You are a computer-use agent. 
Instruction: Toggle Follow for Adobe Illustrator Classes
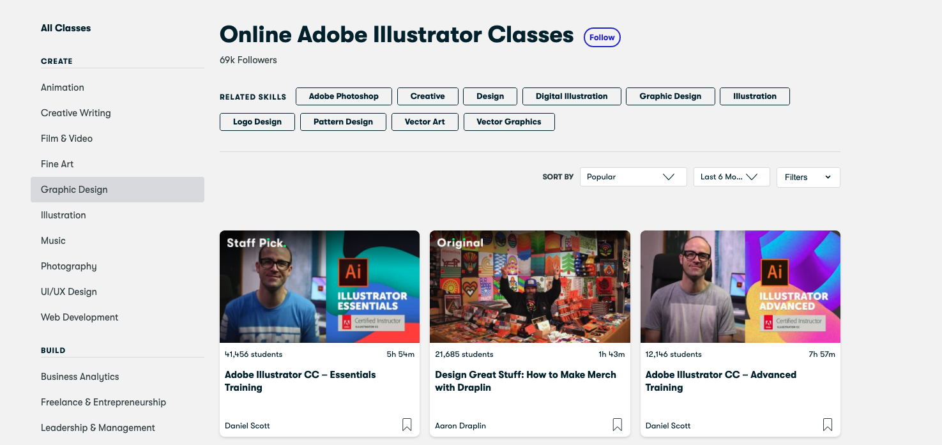(x=602, y=38)
